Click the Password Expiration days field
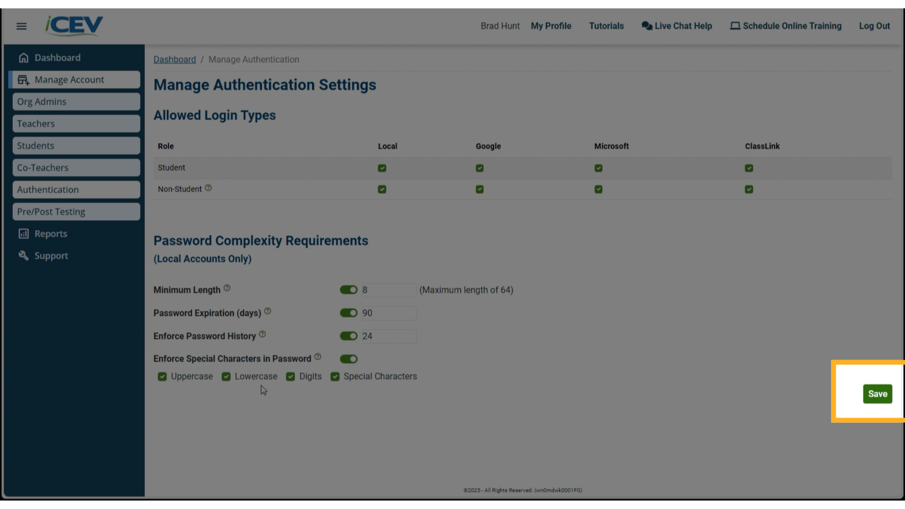Screen dimensions: 905x509 (389, 313)
